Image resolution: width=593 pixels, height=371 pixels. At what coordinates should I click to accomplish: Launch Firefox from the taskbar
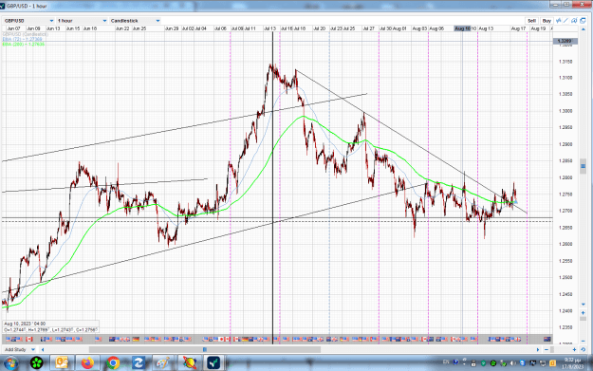coord(87,363)
